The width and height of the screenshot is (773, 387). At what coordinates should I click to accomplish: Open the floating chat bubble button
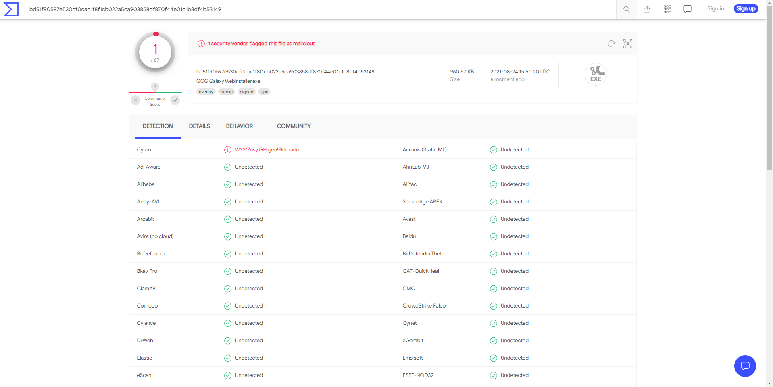click(x=745, y=366)
